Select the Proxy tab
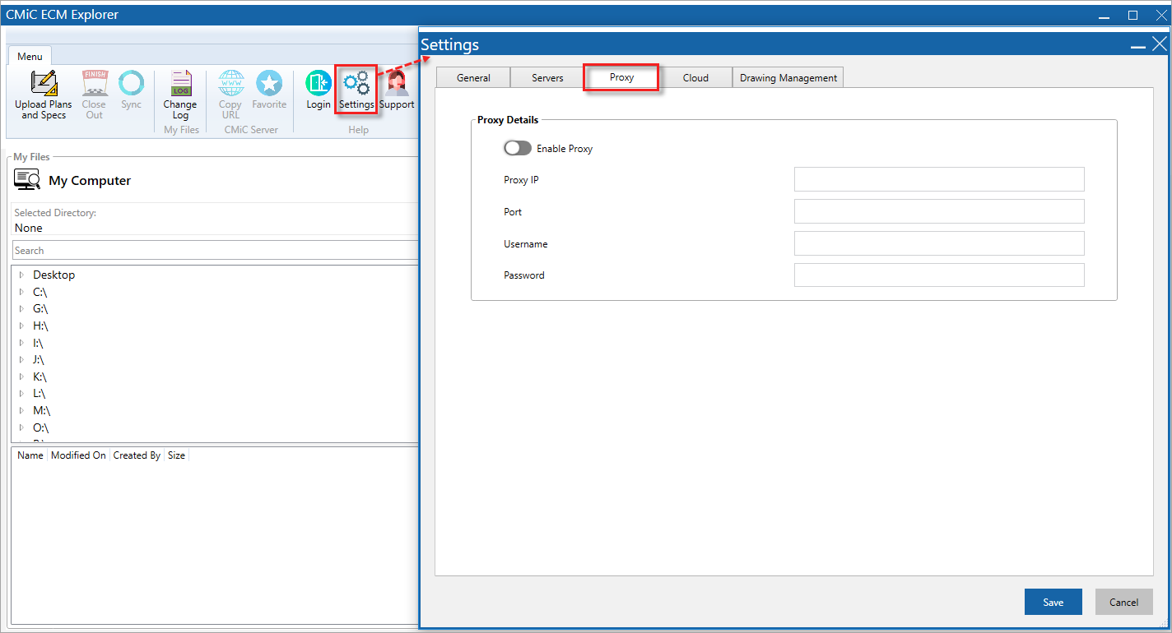This screenshot has height=633, width=1172. pyautogui.click(x=621, y=77)
